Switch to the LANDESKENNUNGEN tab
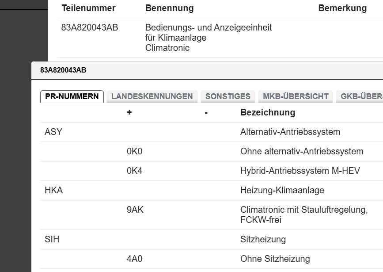 click(152, 96)
